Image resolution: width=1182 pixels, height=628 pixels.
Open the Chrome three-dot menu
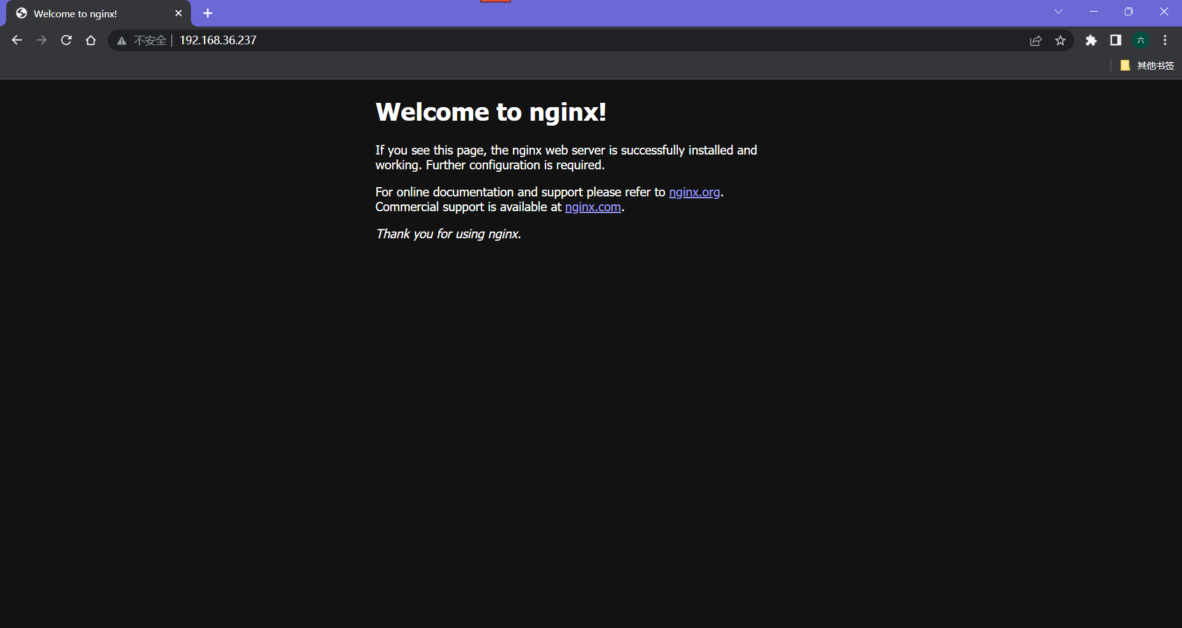click(x=1165, y=41)
